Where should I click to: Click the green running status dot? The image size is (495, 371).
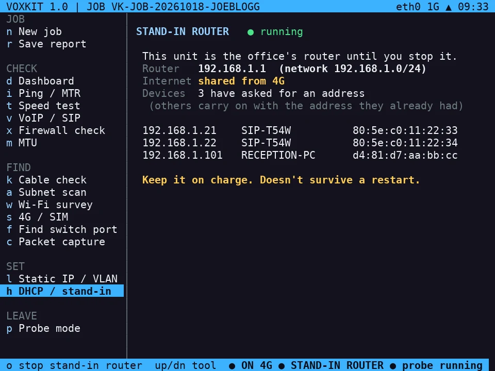[x=251, y=32]
